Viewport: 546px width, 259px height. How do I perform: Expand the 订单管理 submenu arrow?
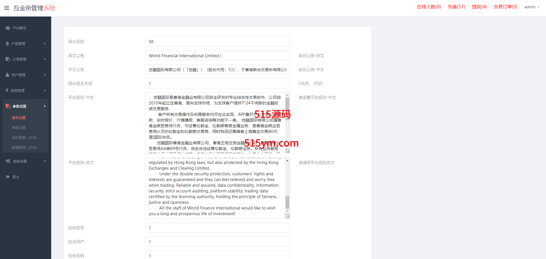[45, 59]
